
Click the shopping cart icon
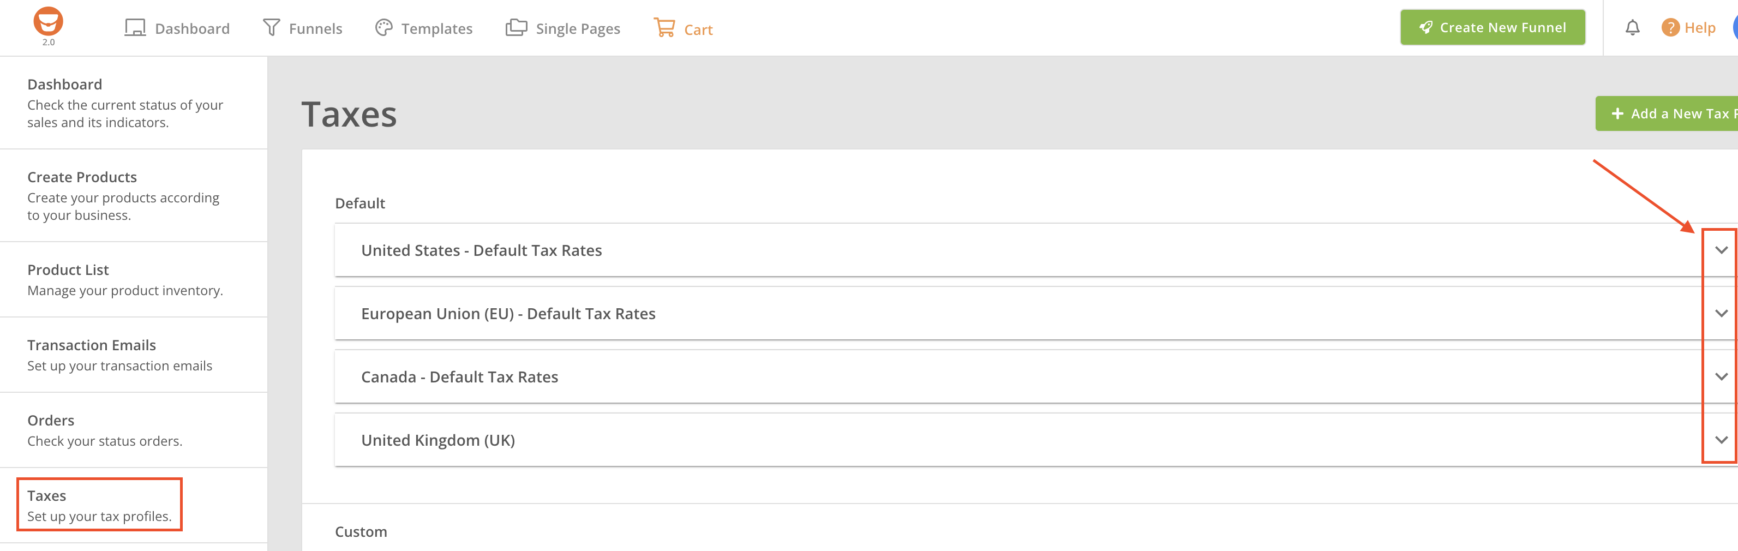tap(664, 28)
